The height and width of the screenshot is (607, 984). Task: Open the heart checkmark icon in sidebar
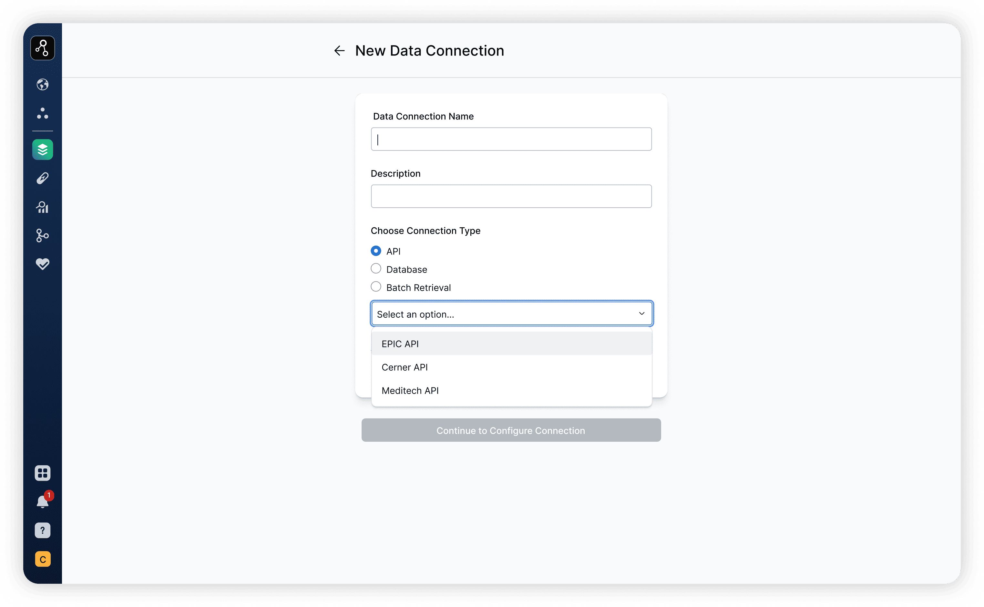(43, 264)
